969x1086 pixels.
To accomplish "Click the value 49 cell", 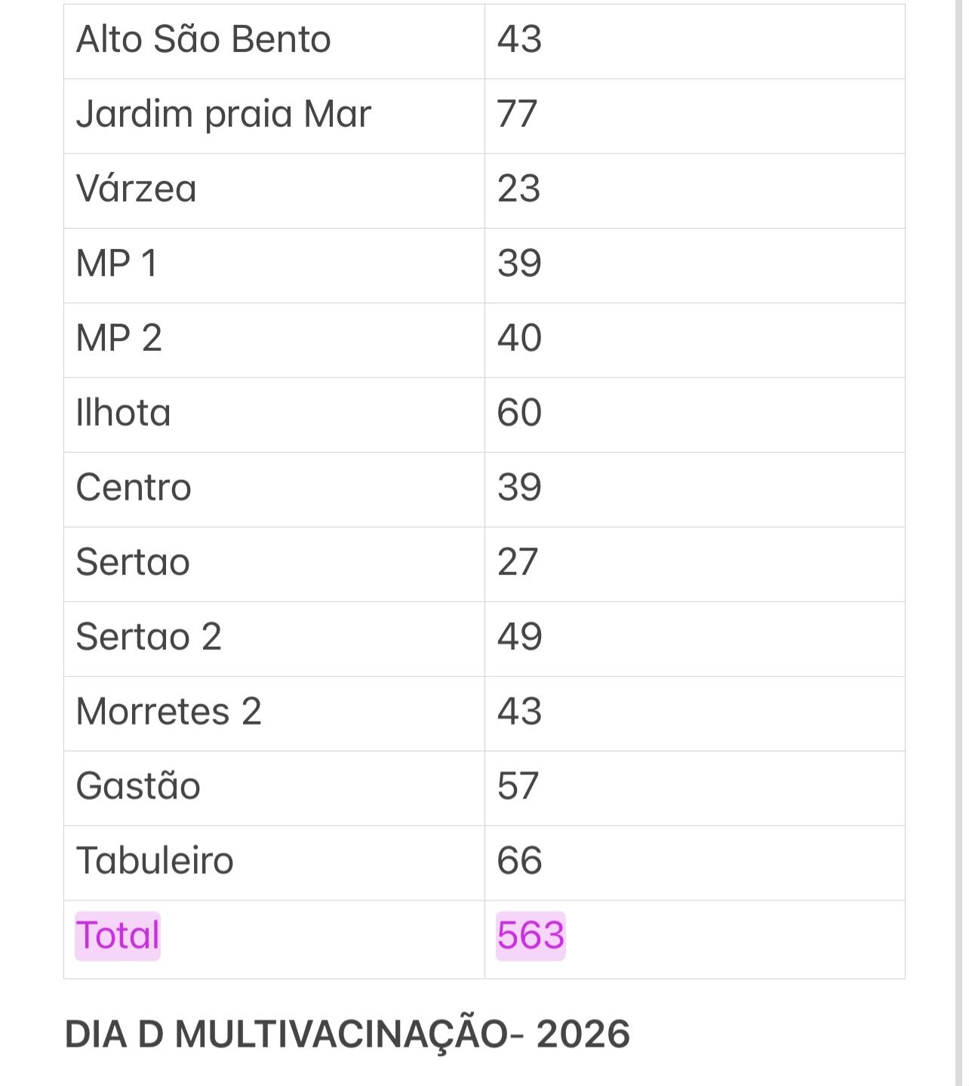I will point(695,639).
